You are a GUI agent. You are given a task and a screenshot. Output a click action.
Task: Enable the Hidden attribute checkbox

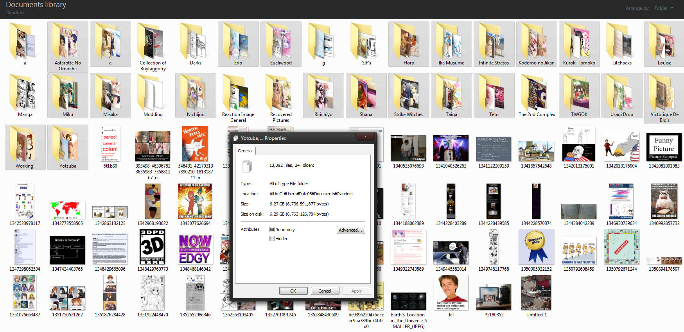coord(272,239)
